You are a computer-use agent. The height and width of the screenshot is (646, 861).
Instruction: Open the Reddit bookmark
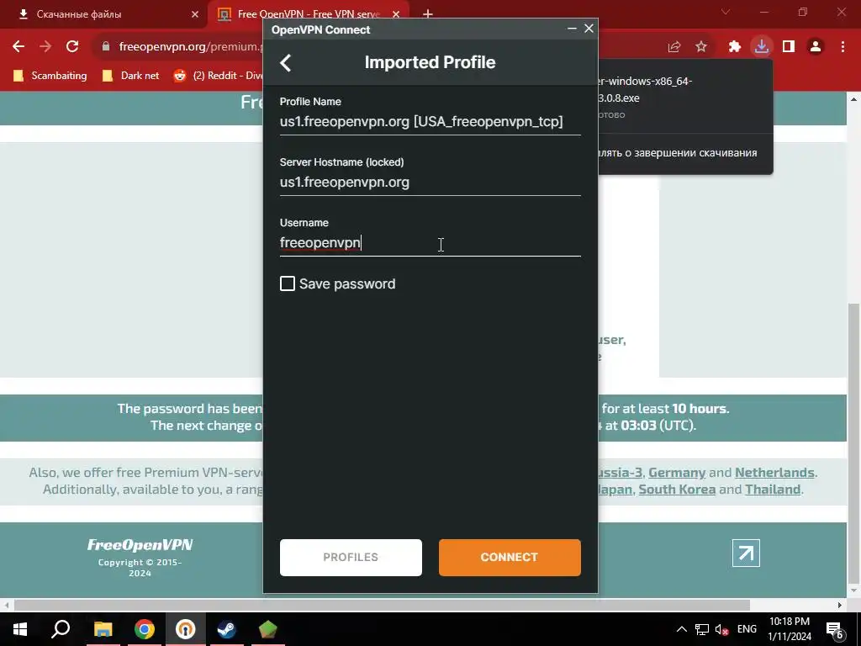click(x=219, y=76)
